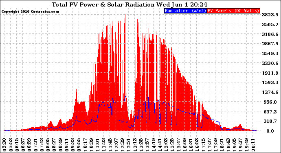Select the y-axis value 3823.9
Image resolution: width=281 pixels, height=153 pixels.
270,15
